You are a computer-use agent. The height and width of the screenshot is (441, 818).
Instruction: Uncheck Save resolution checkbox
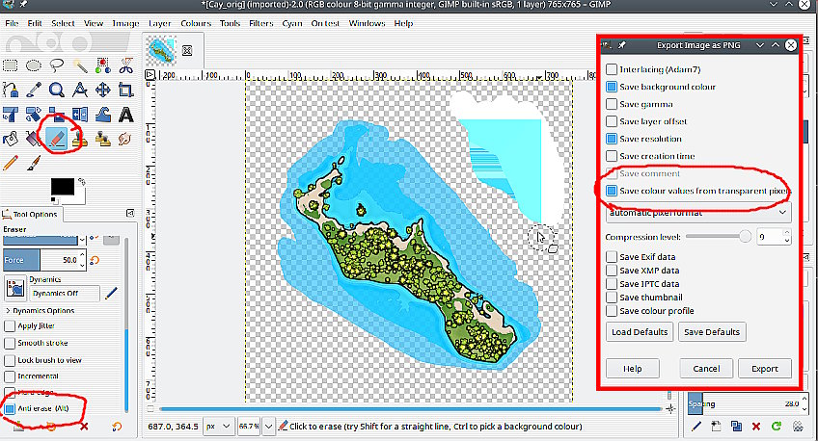(x=612, y=139)
